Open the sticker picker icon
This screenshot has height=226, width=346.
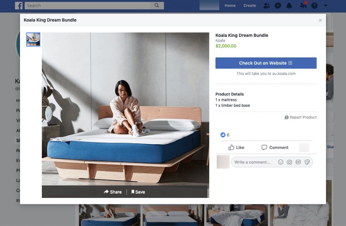(307, 162)
